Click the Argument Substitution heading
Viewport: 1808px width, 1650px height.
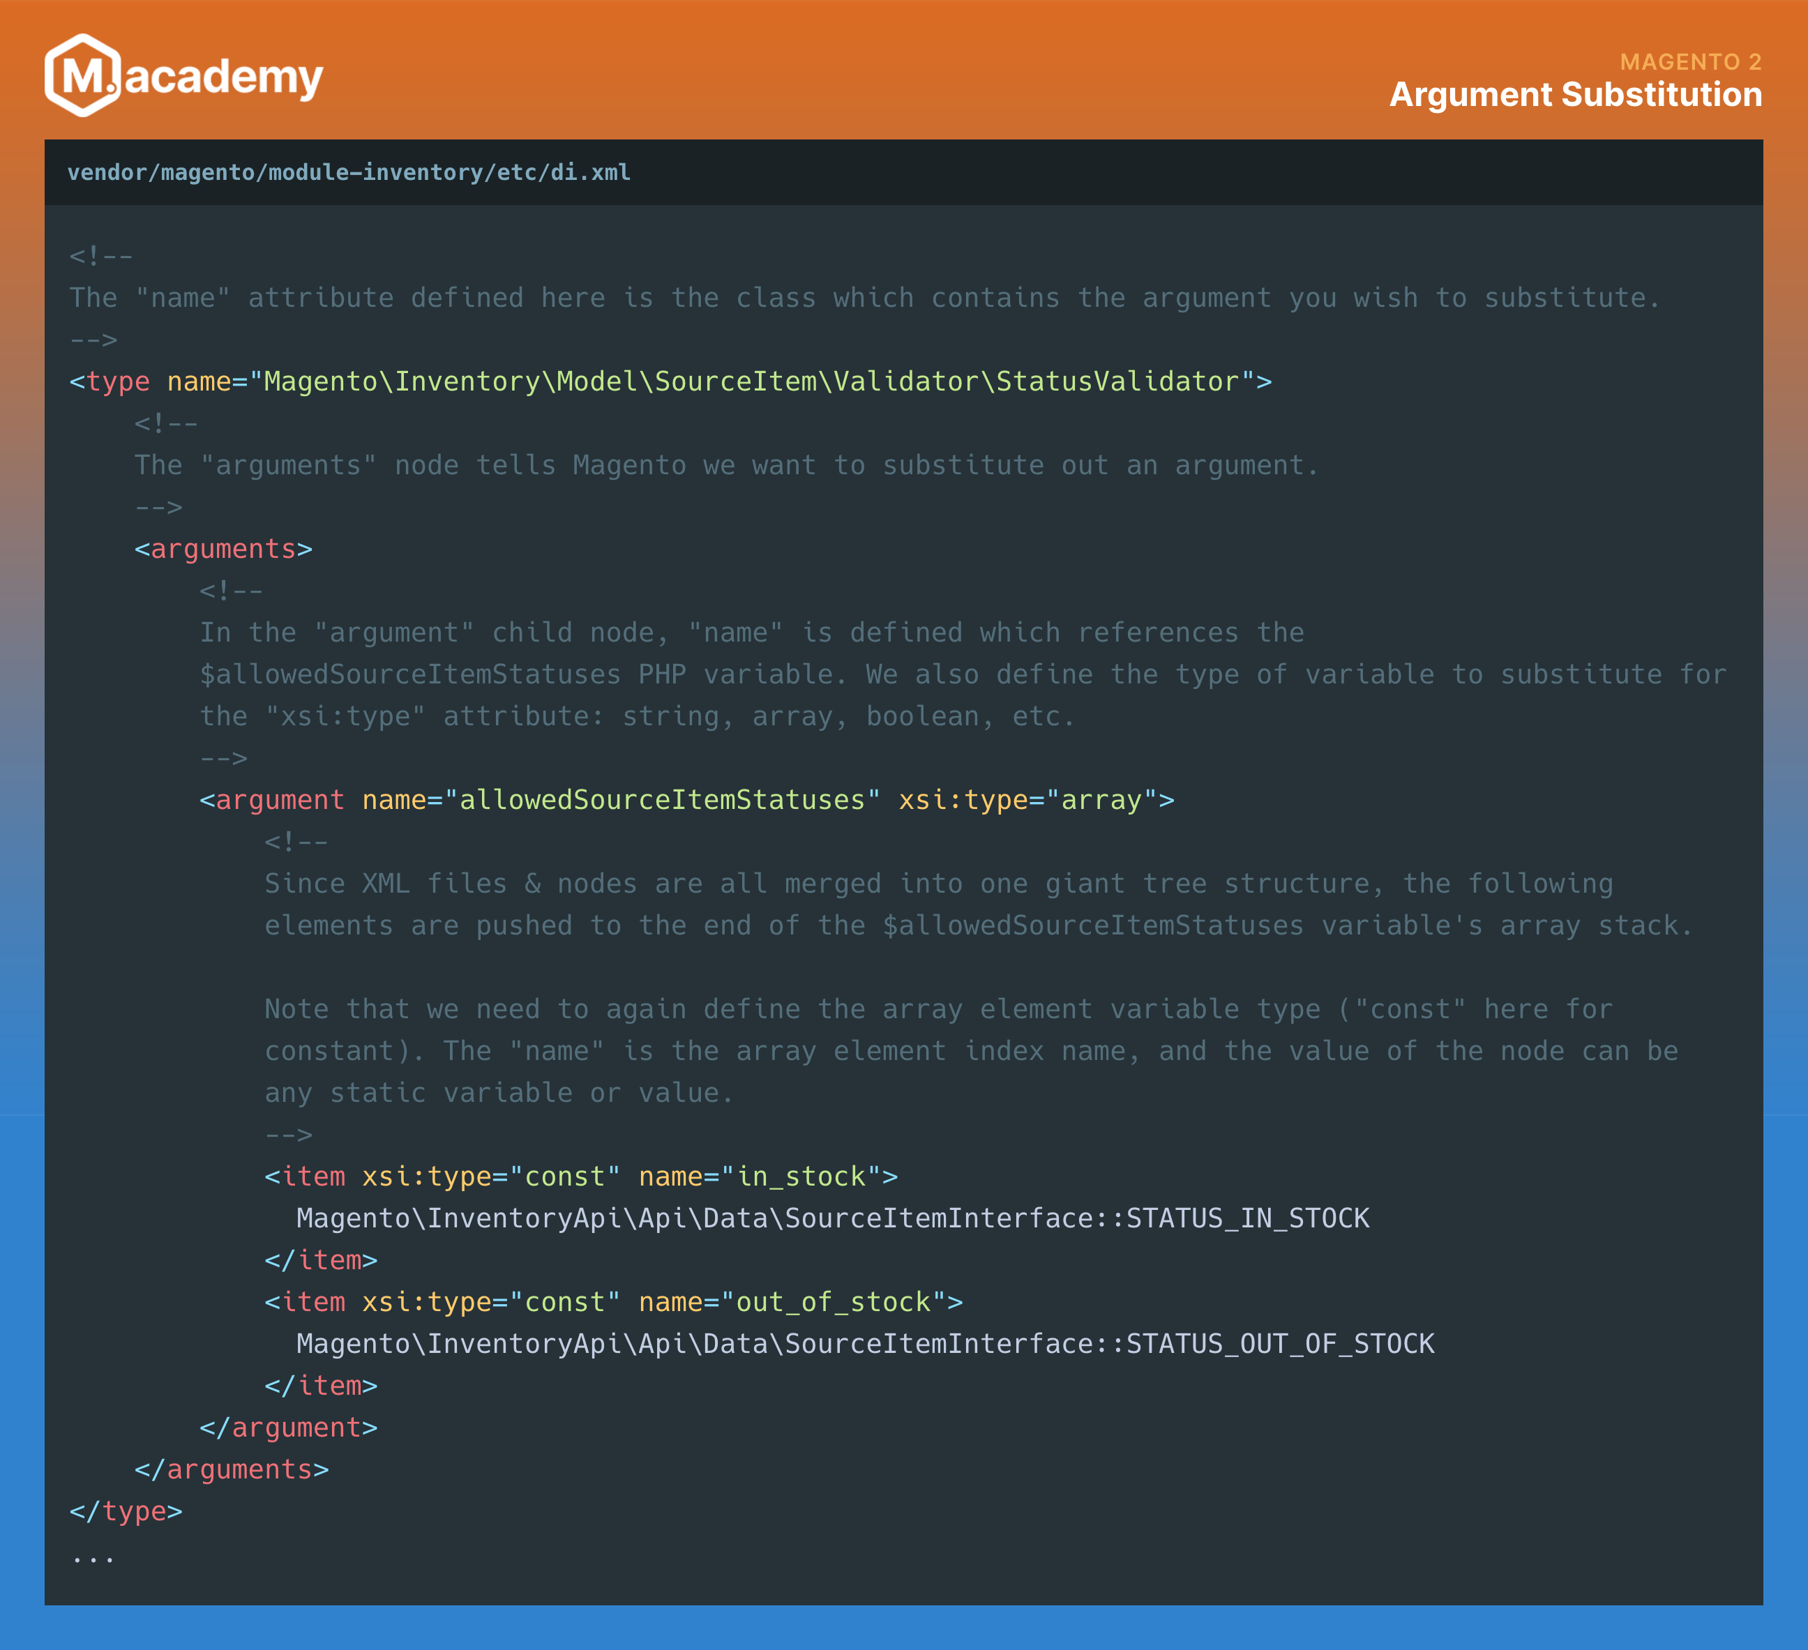click(x=1575, y=95)
